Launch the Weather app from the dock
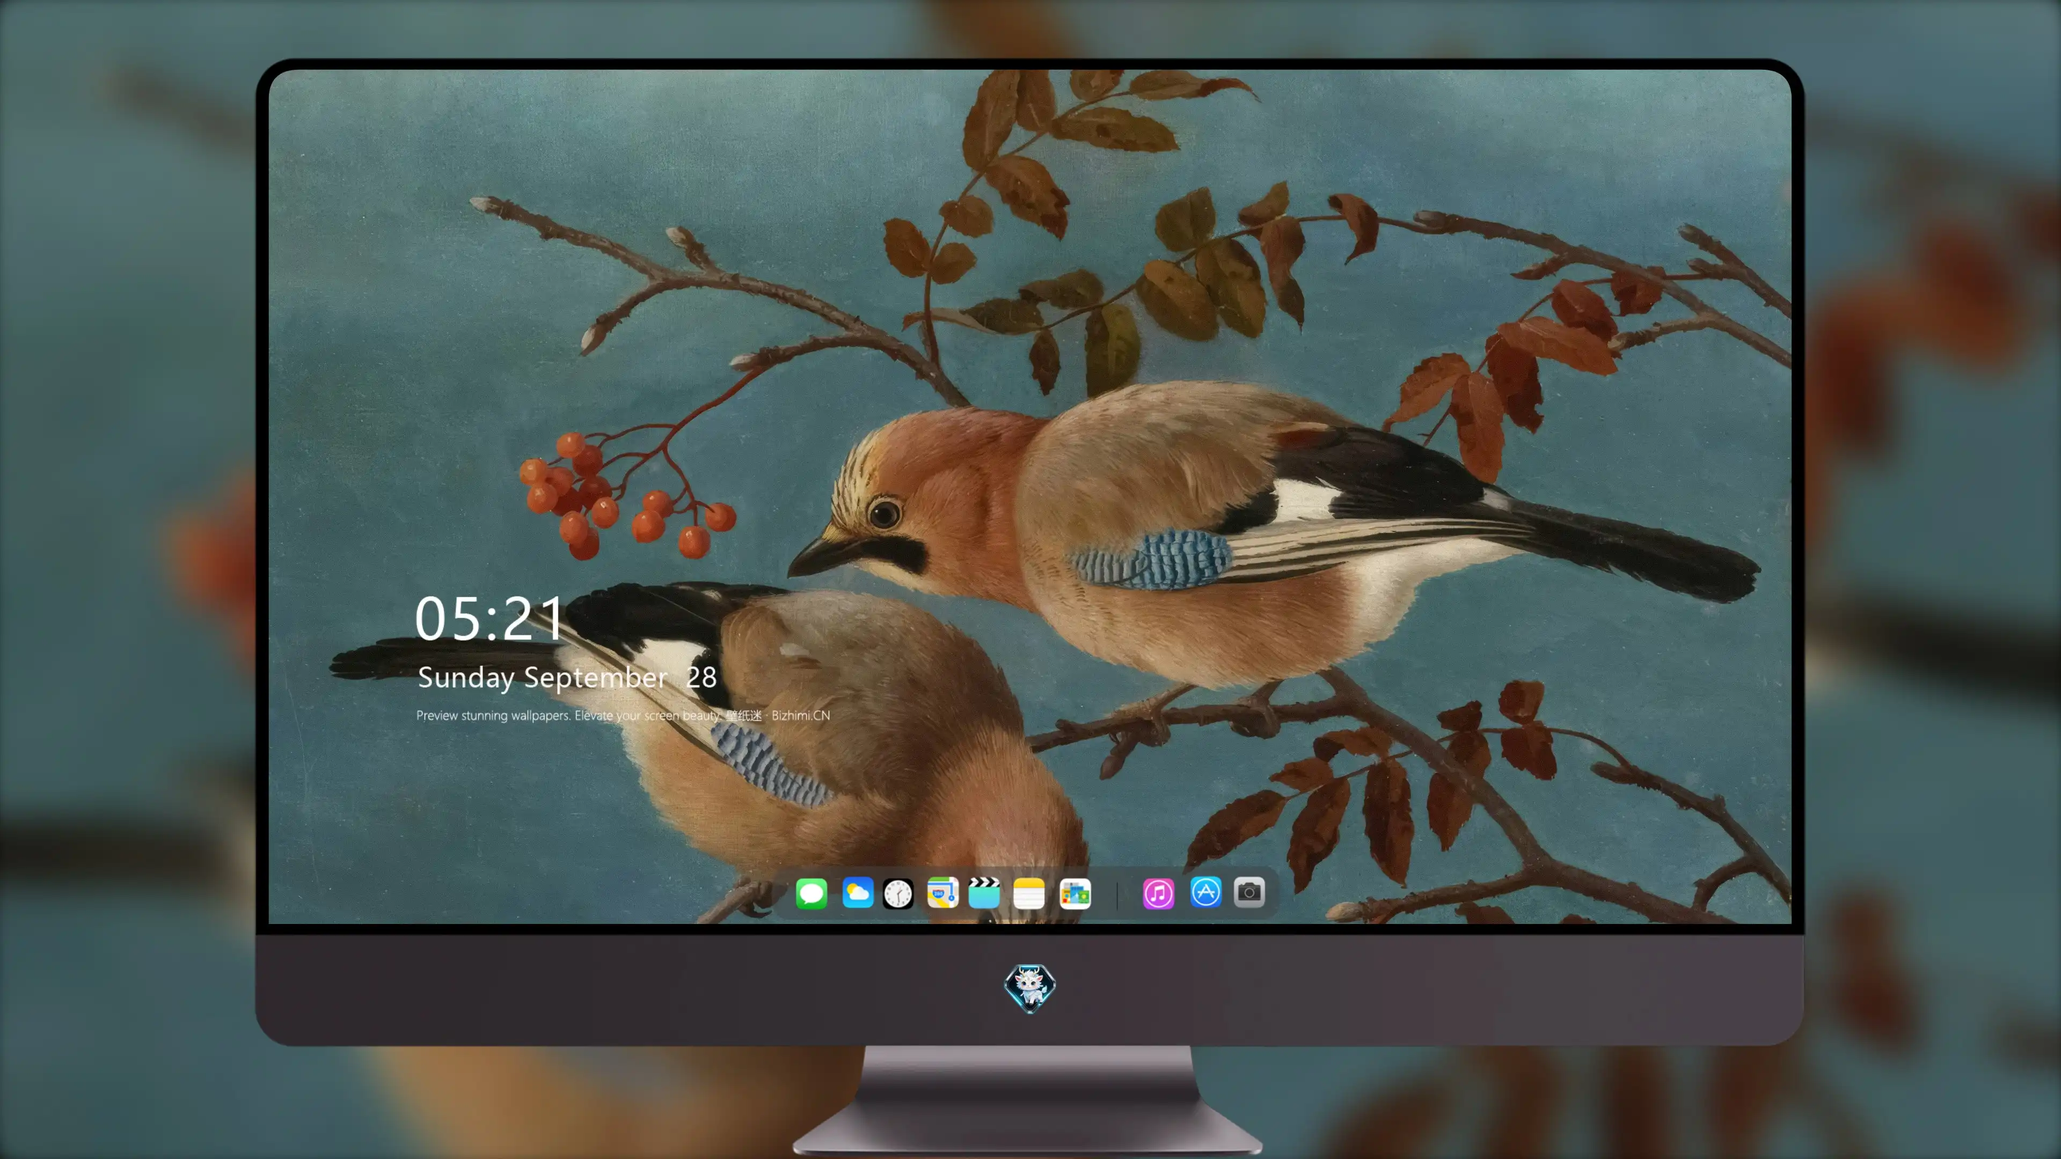This screenshot has height=1159, width=2061. (x=858, y=893)
